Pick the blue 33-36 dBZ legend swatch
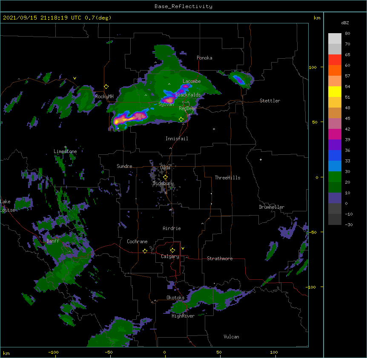The image size is (367, 358). click(x=335, y=155)
